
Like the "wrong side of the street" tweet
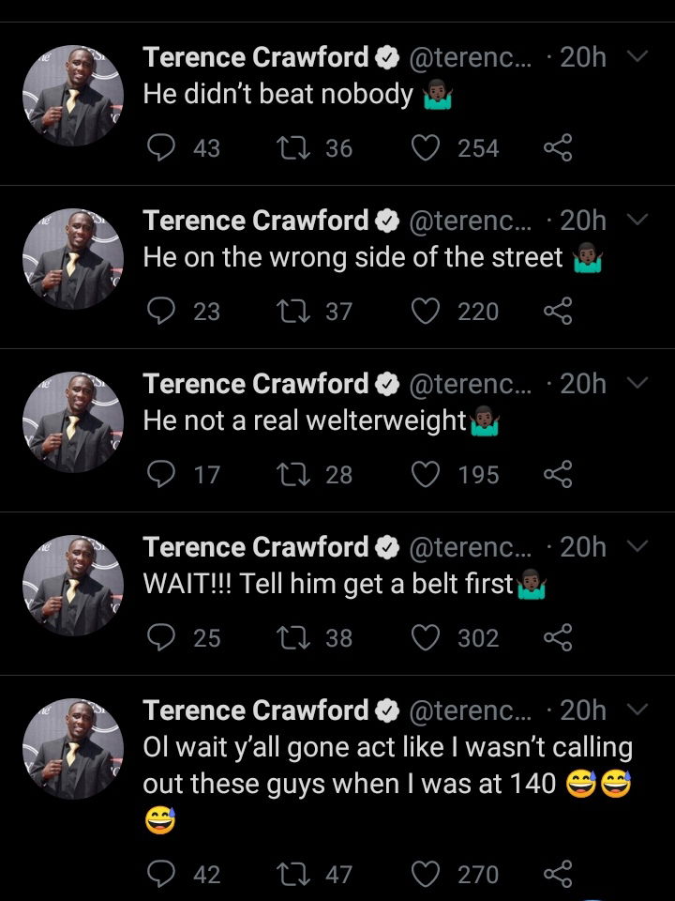427,311
